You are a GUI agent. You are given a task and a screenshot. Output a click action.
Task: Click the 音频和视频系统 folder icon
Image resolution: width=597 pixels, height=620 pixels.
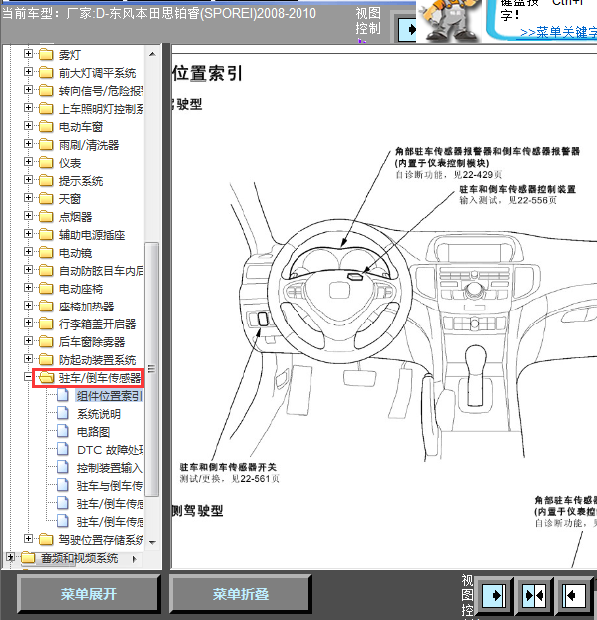(x=28, y=557)
